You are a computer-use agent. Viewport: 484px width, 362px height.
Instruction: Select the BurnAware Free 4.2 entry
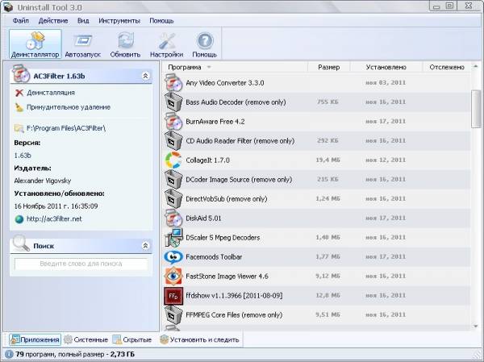pos(316,121)
